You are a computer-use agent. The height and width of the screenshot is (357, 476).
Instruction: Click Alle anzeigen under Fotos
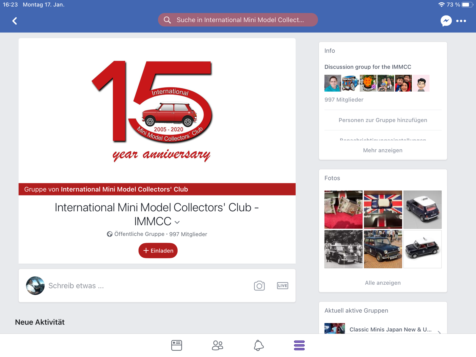click(383, 283)
